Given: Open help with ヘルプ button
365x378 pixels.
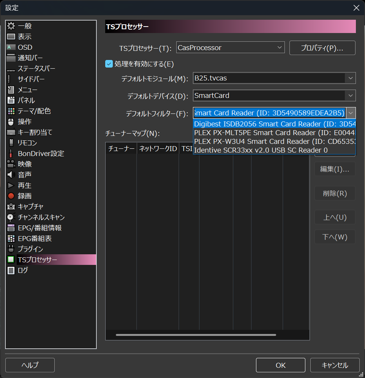Looking at the screenshot, I should (x=30, y=365).
